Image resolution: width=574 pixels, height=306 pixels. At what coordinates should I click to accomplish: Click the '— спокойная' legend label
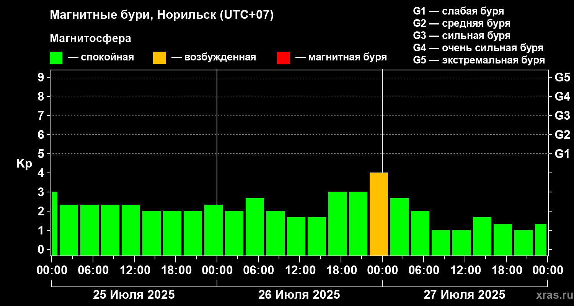tap(101, 57)
